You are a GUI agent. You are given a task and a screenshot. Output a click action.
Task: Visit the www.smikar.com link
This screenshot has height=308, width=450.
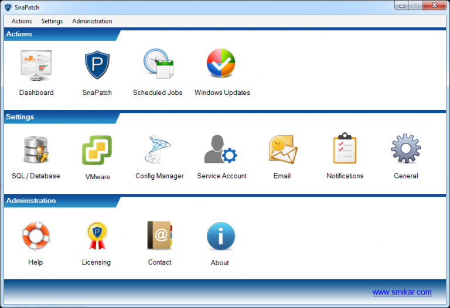(x=402, y=292)
